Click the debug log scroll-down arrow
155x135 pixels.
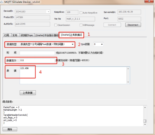point(145,124)
